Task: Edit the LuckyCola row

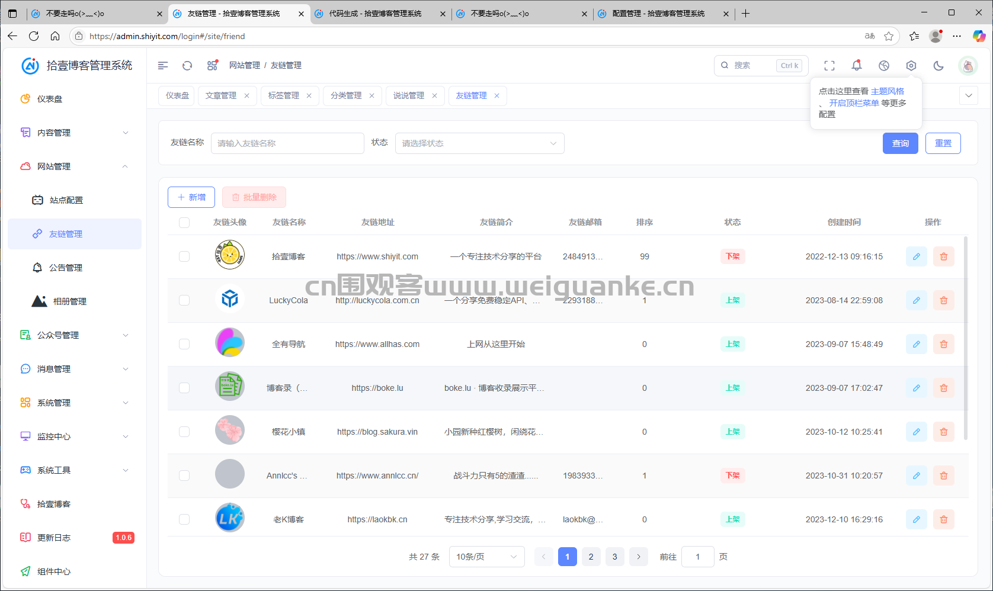Action: coord(917,300)
